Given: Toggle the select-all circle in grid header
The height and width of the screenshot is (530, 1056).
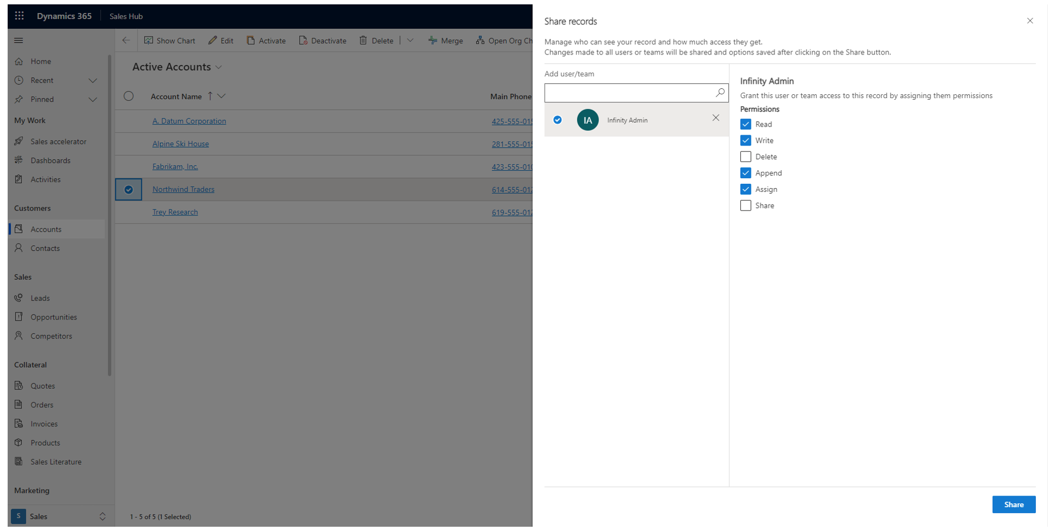Looking at the screenshot, I should point(128,96).
